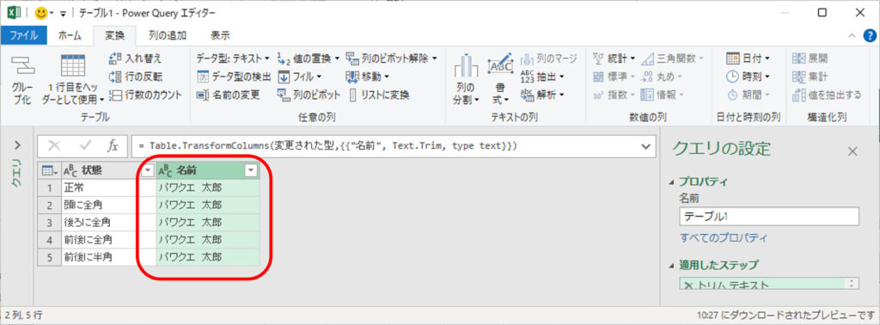Select the 名前 column header
Screen dimensions: 880x325
click(208, 170)
